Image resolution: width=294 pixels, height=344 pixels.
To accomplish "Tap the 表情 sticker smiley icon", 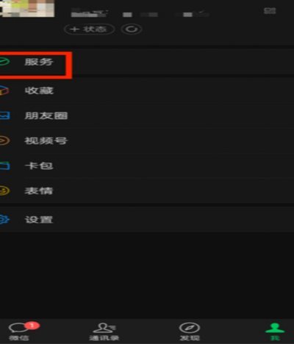I will point(4,190).
